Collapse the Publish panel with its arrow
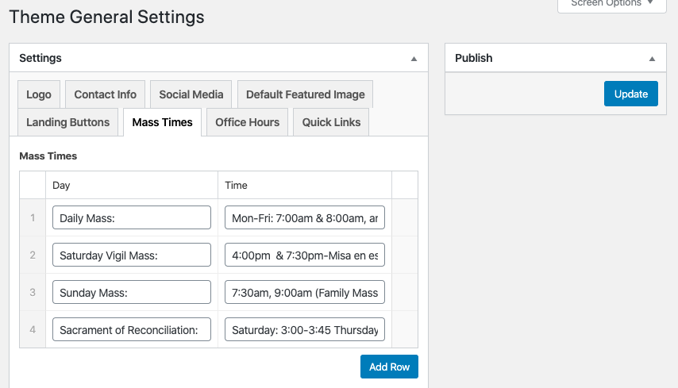Image resolution: width=678 pixels, height=388 pixels. pos(652,59)
